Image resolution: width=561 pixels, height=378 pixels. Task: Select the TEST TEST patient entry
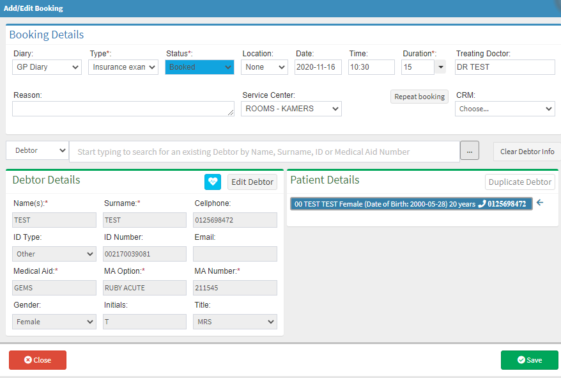tap(410, 204)
